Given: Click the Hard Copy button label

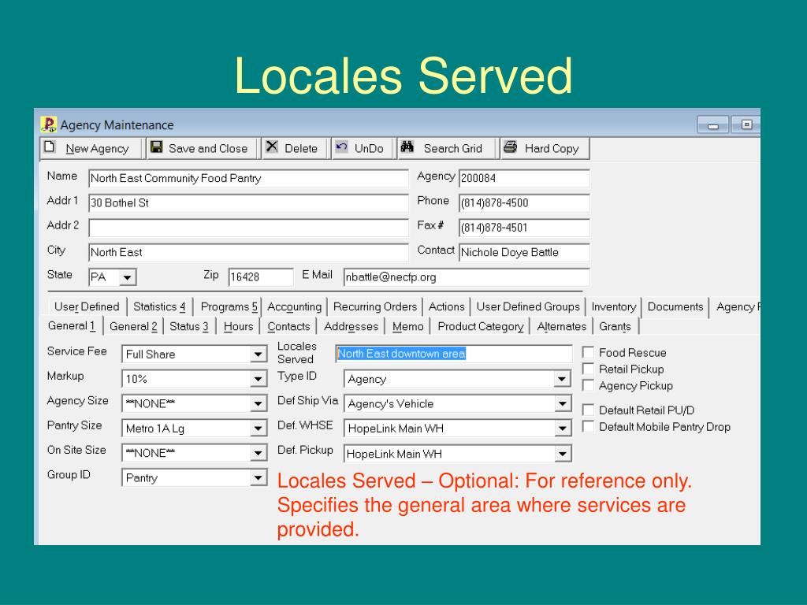Looking at the screenshot, I should pyautogui.click(x=551, y=149).
